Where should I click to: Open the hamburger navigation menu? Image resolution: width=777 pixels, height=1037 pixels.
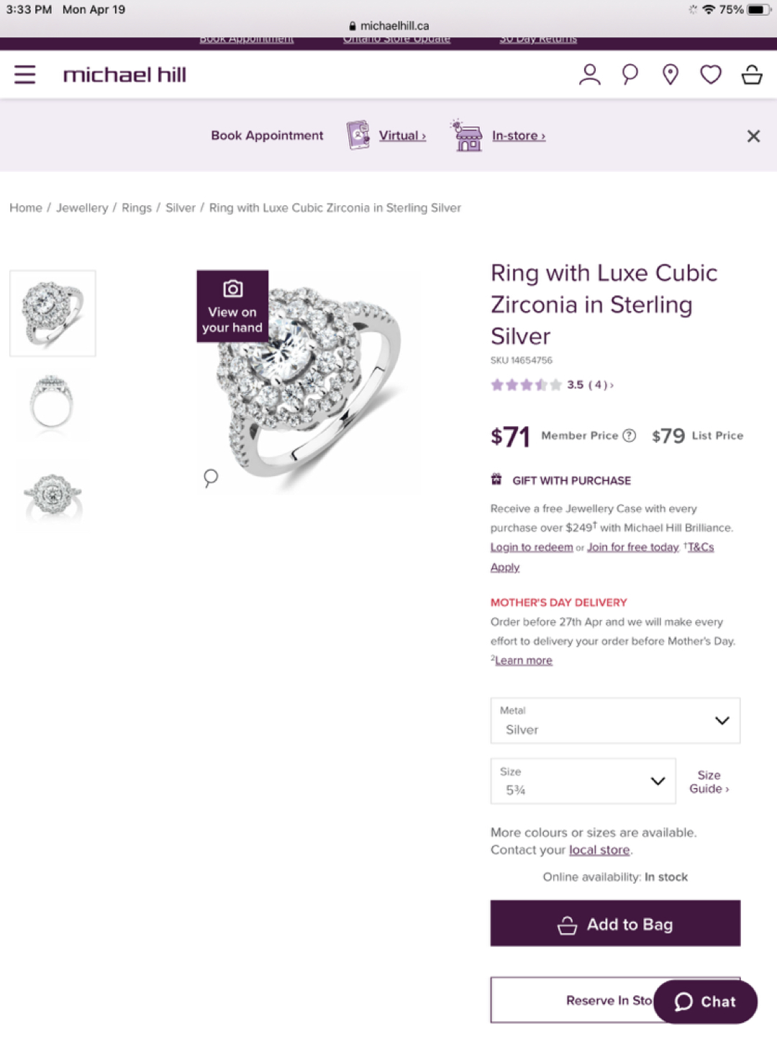click(25, 74)
